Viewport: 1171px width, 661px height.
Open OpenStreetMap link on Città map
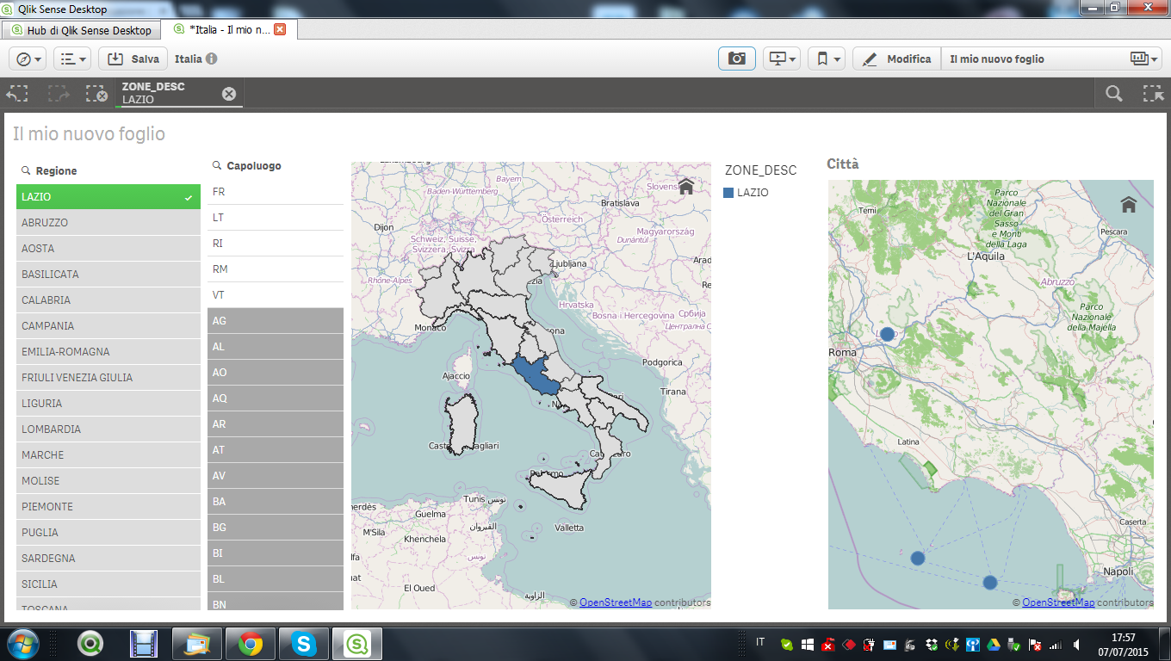pos(1058,602)
